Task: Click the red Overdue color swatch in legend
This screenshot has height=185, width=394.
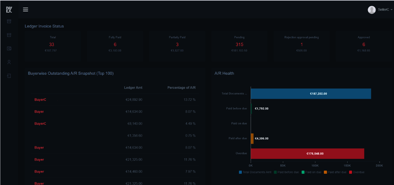Action: click(x=351, y=172)
